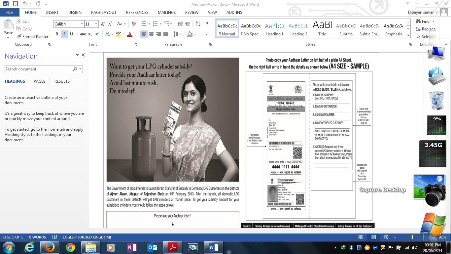Apply superscript formatting
This screenshot has height=254, width=451.
click(x=97, y=34)
